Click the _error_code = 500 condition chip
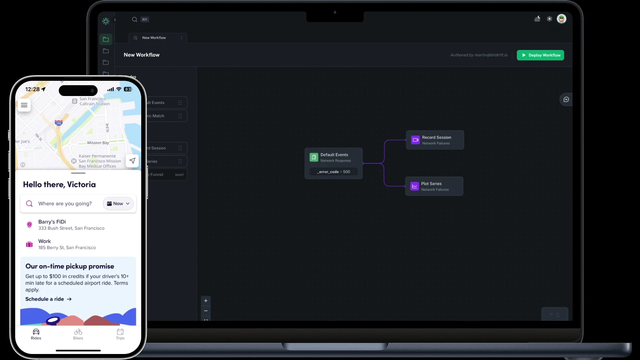640x360 pixels. click(334, 172)
